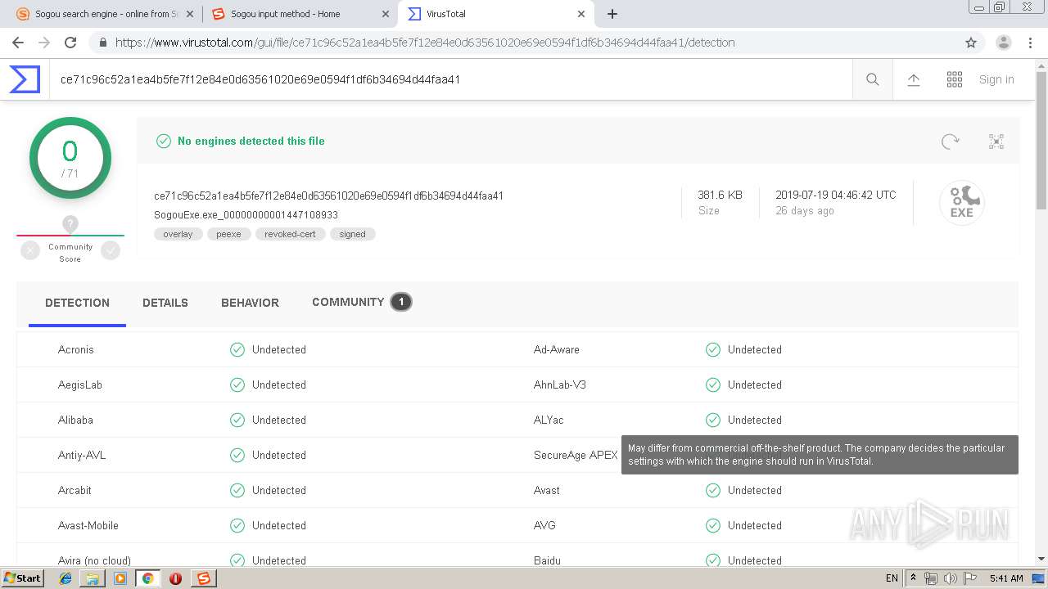1048x589 pixels.
Task: Vote negative with the X community icon
Action: pyautogui.click(x=30, y=251)
